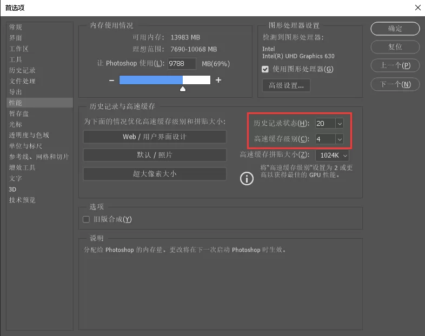425x336 pixels.
Task: Click the minus icon to decrease memory
Action: 111,80
